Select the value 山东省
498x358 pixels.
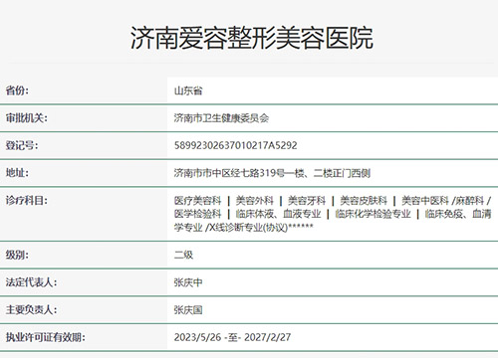coord(188,90)
